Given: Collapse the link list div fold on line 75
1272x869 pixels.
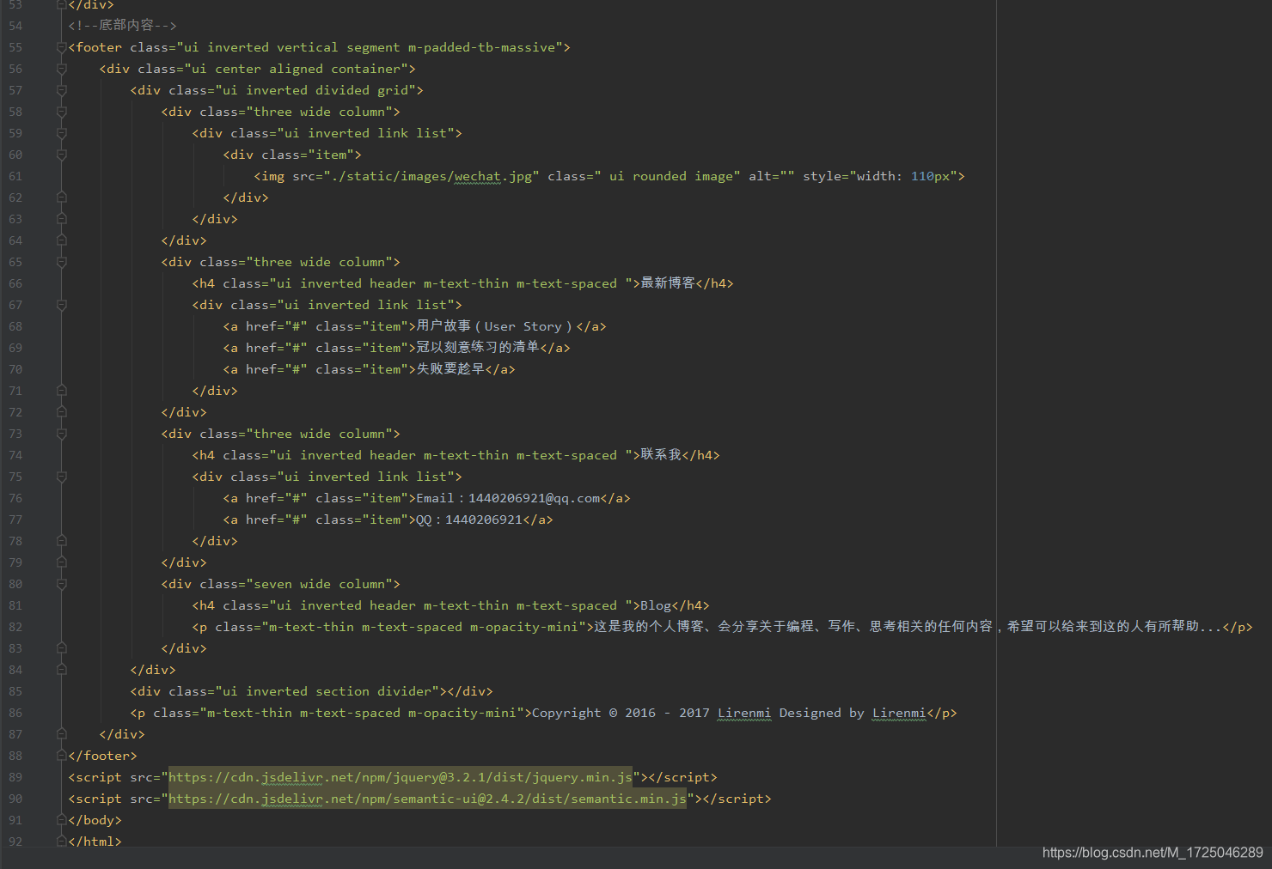Looking at the screenshot, I should coord(62,477).
